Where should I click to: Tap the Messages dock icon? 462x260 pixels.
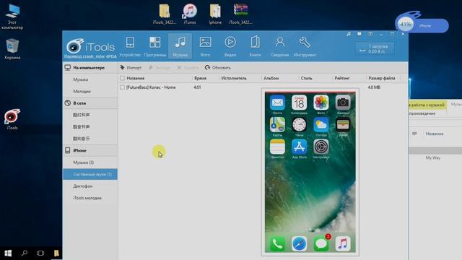pyautogui.click(x=321, y=244)
